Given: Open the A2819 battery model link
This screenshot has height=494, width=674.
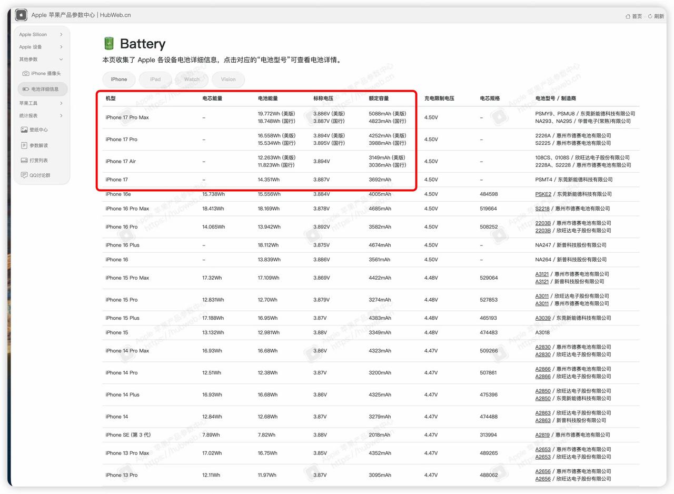Looking at the screenshot, I should point(542,435).
